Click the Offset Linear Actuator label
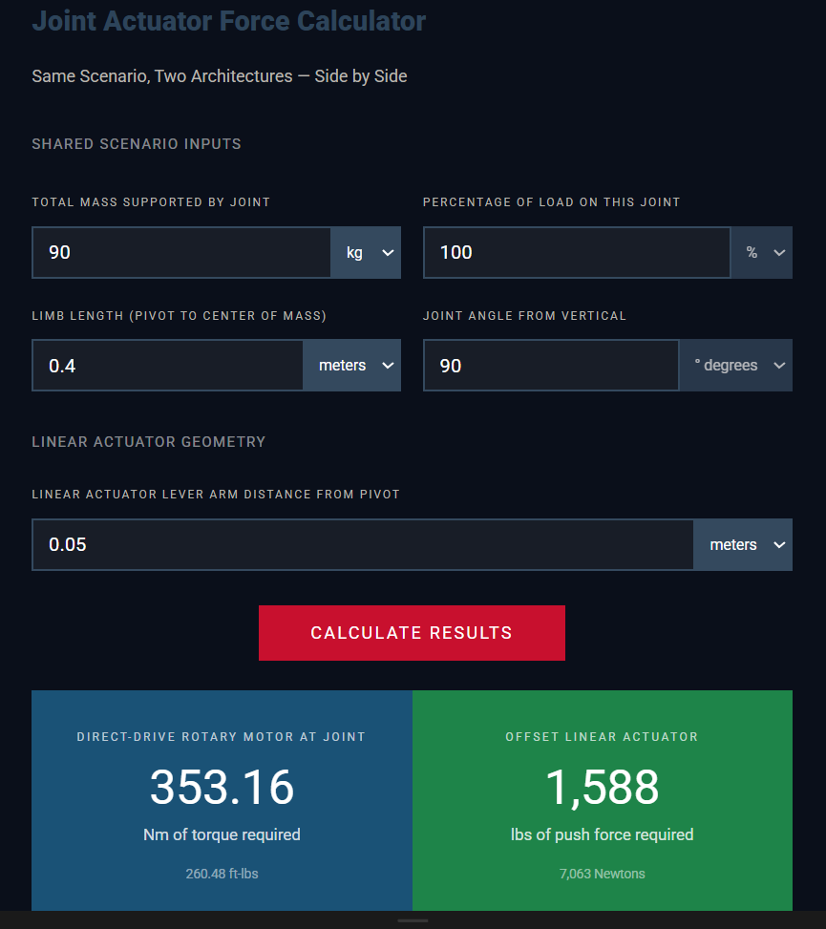 [602, 737]
